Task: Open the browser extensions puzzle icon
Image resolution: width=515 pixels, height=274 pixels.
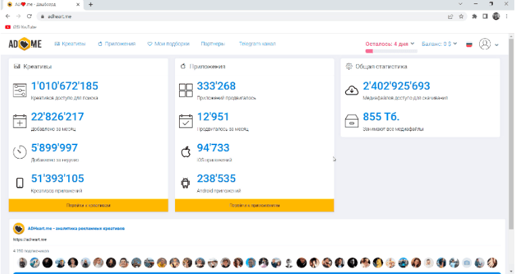Action: coord(474,16)
